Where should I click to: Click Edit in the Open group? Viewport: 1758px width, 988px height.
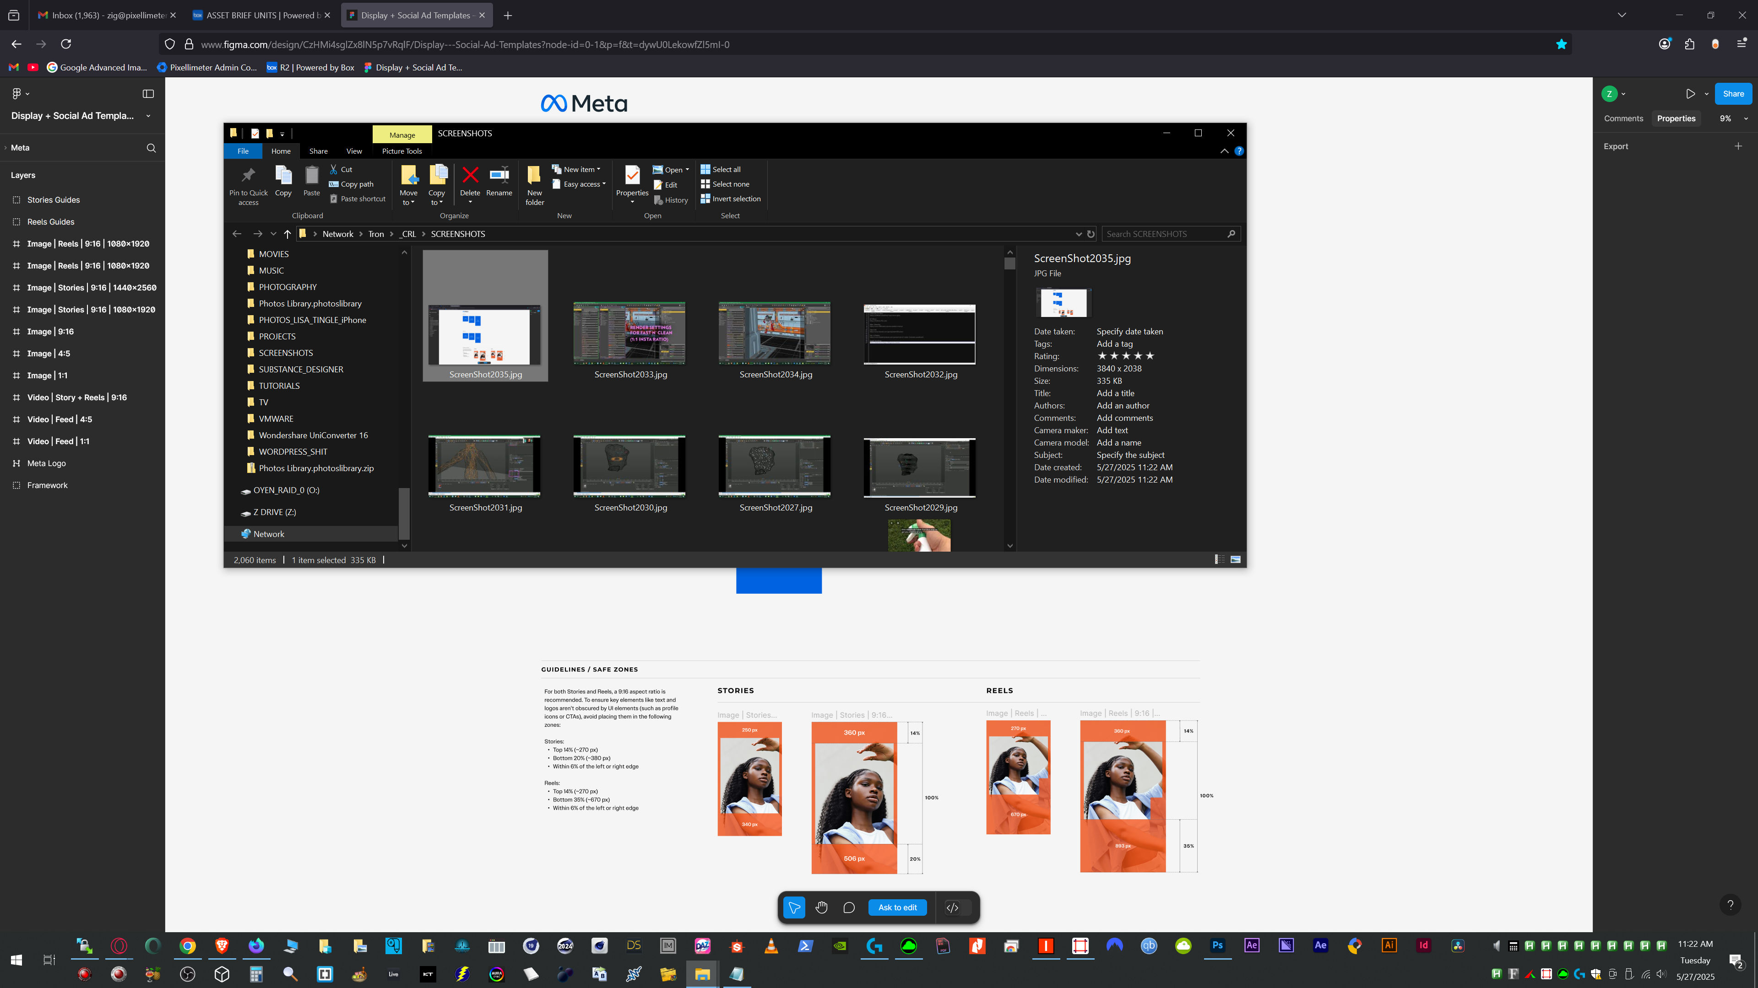[665, 185]
